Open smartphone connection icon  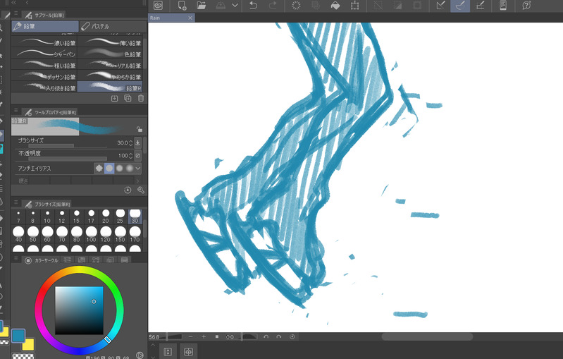[x=503, y=6]
